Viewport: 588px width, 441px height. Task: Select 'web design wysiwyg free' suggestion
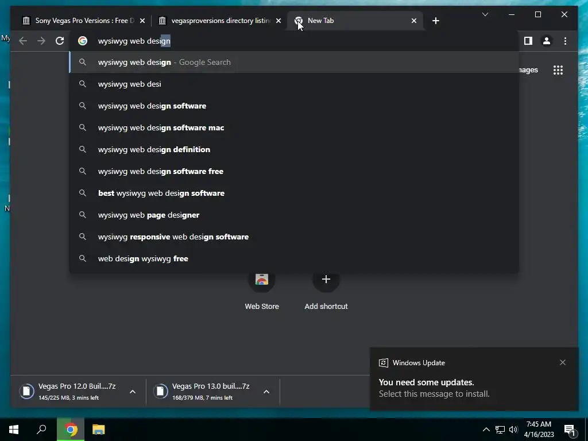pos(295,258)
